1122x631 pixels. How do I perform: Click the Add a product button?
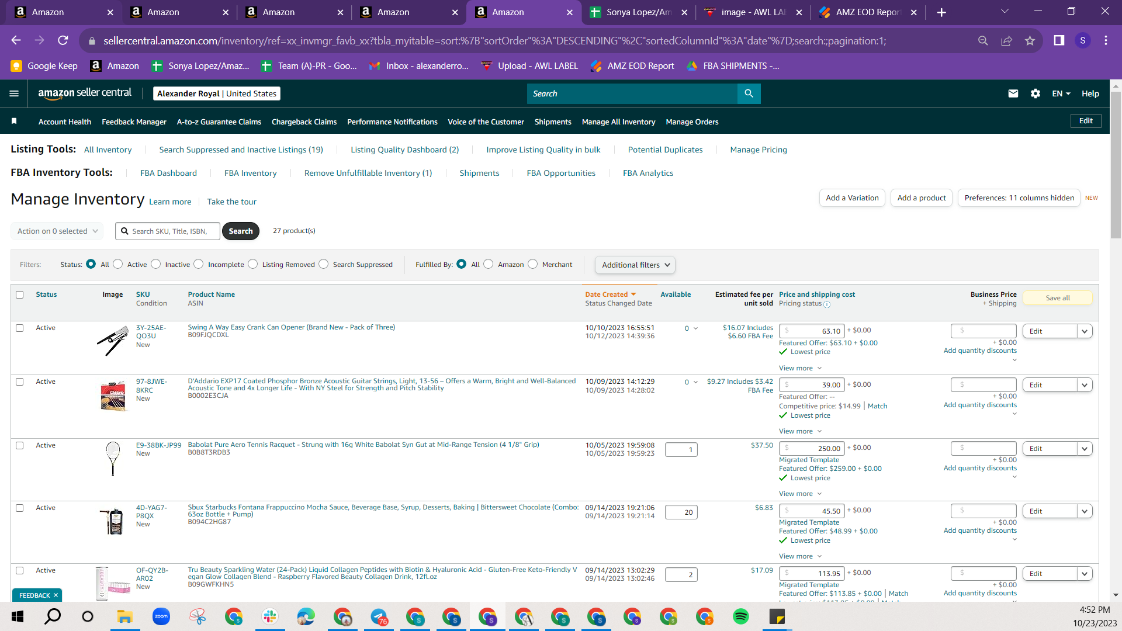922,198
